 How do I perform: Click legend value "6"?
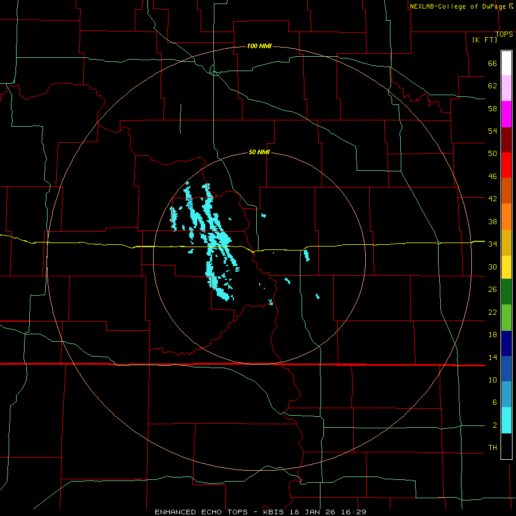click(x=494, y=402)
